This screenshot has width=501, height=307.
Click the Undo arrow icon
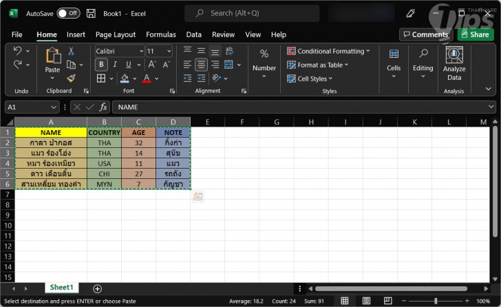point(18,51)
